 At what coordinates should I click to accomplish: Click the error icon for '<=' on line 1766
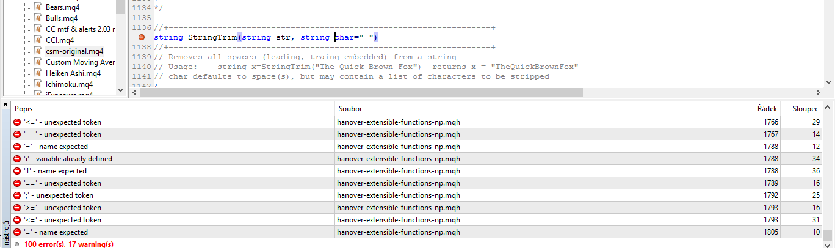pyautogui.click(x=17, y=122)
